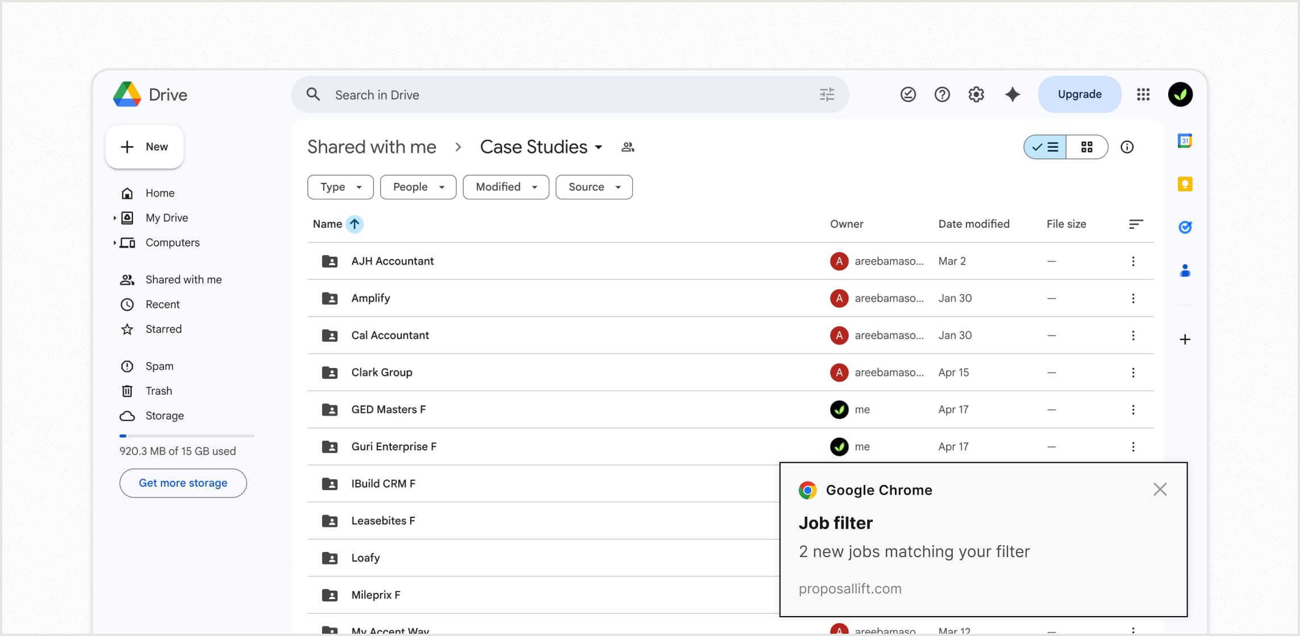Open the Google apps grid
This screenshot has width=1300, height=636.
[x=1143, y=94]
